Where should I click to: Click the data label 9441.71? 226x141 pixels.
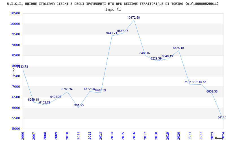pos(112,33)
